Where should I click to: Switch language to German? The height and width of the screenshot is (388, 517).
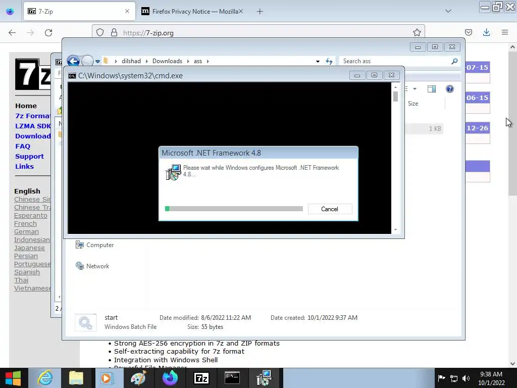[x=26, y=231]
